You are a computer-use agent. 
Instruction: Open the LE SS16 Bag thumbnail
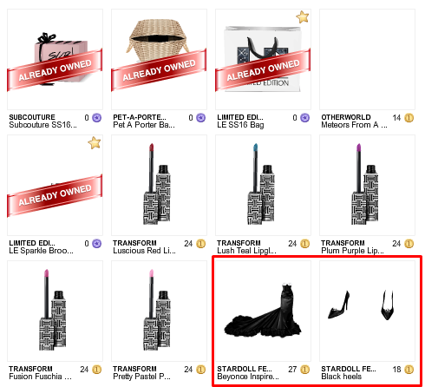(x=263, y=59)
